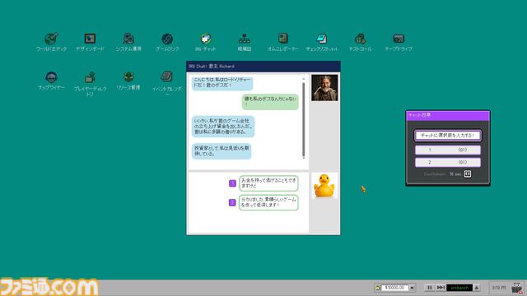Click the message starting 投資家として
This screenshot has width=527, height=296.
222,151
